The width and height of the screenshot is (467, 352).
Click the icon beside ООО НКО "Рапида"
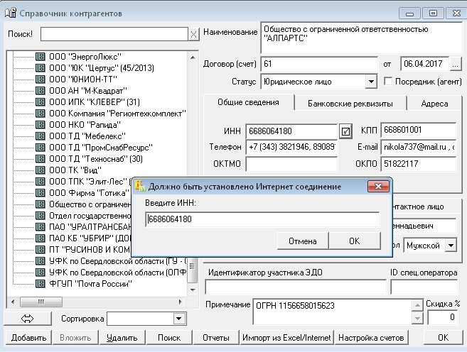click(40, 124)
